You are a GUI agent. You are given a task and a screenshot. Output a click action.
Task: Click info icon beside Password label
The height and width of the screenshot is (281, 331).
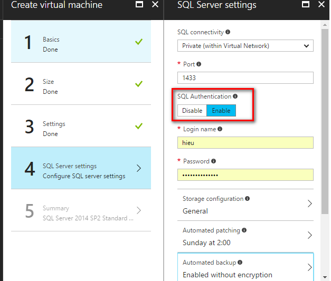pyautogui.click(x=214, y=161)
